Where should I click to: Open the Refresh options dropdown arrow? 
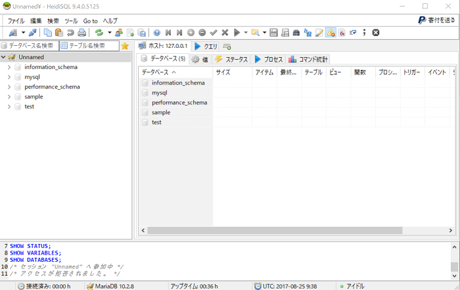(x=110, y=33)
